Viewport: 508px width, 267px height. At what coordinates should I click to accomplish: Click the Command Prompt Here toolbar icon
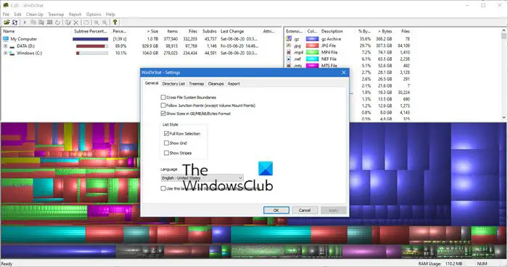pos(49,22)
